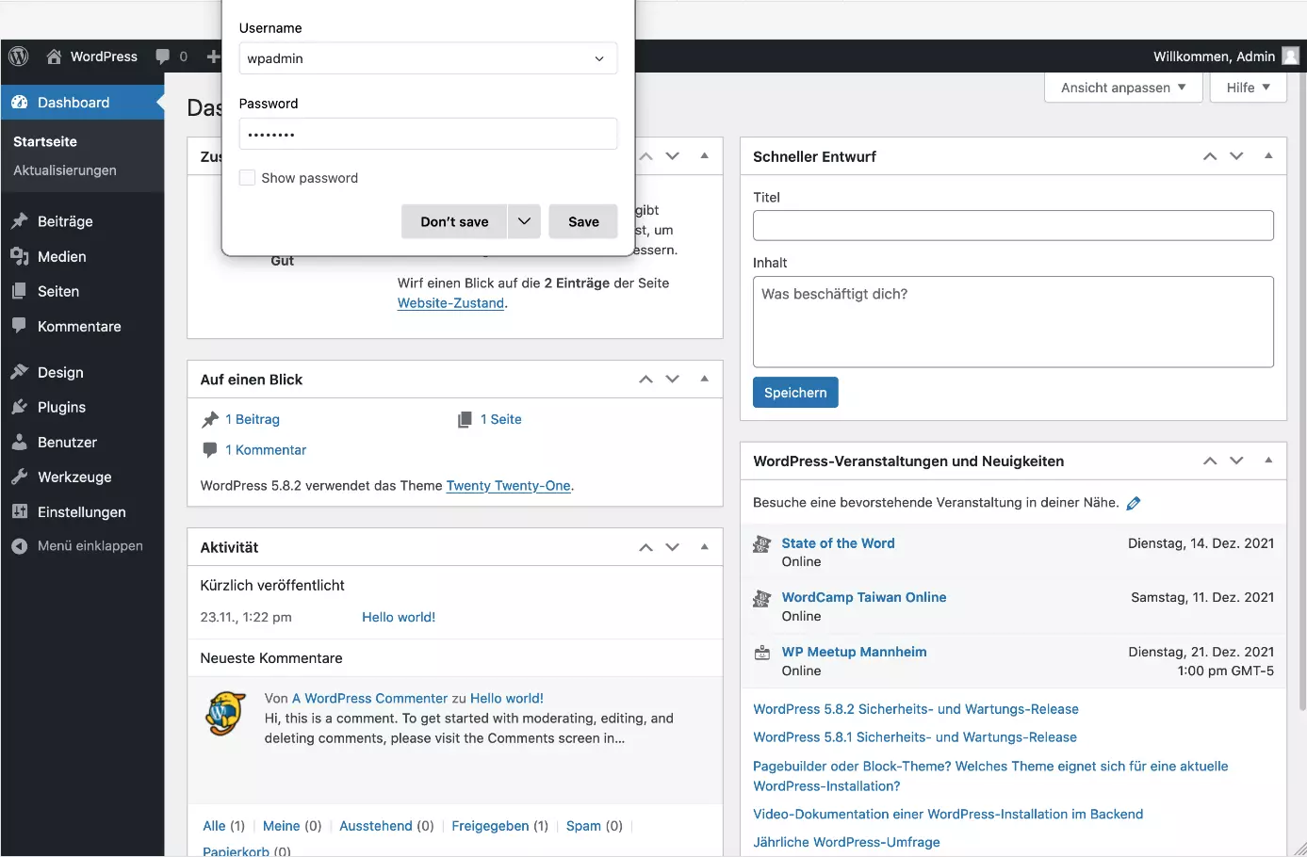Filter comments by Spam (0)
This screenshot has width=1307, height=857.
click(594, 826)
